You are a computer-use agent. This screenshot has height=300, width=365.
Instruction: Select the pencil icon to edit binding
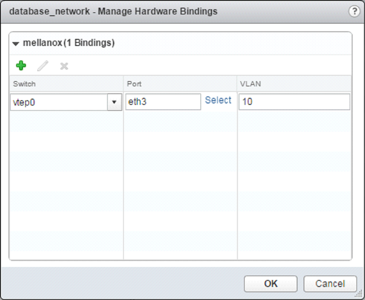[x=43, y=65]
